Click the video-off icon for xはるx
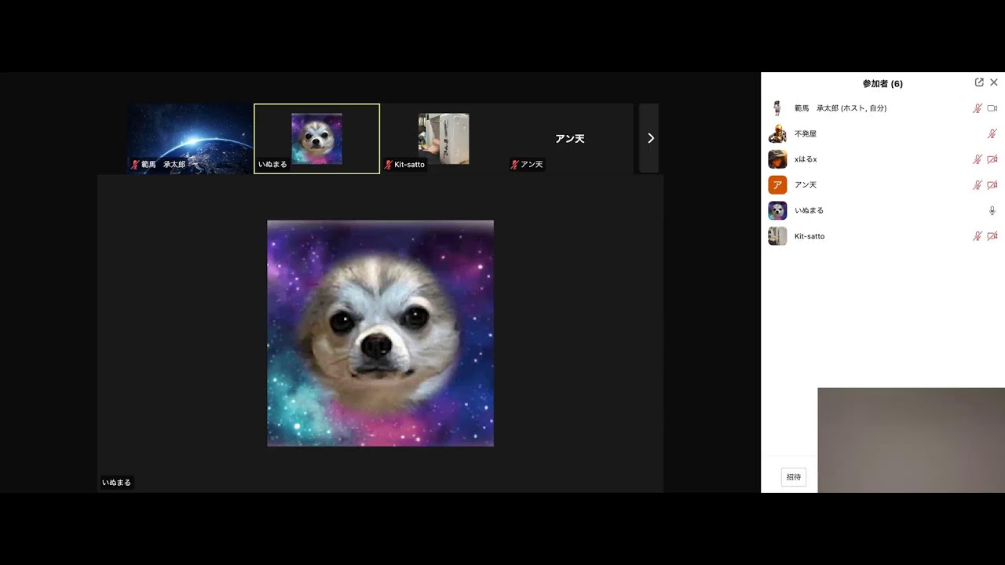Image resolution: width=1005 pixels, height=565 pixels. point(992,159)
